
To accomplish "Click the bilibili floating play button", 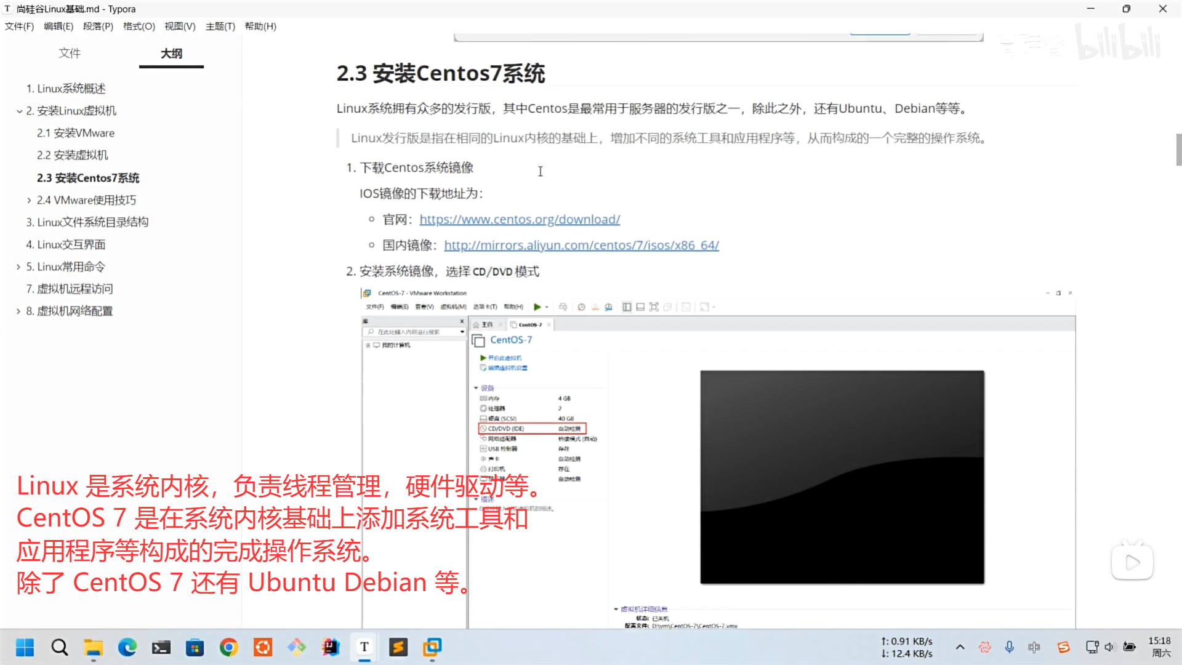I will click(1132, 562).
